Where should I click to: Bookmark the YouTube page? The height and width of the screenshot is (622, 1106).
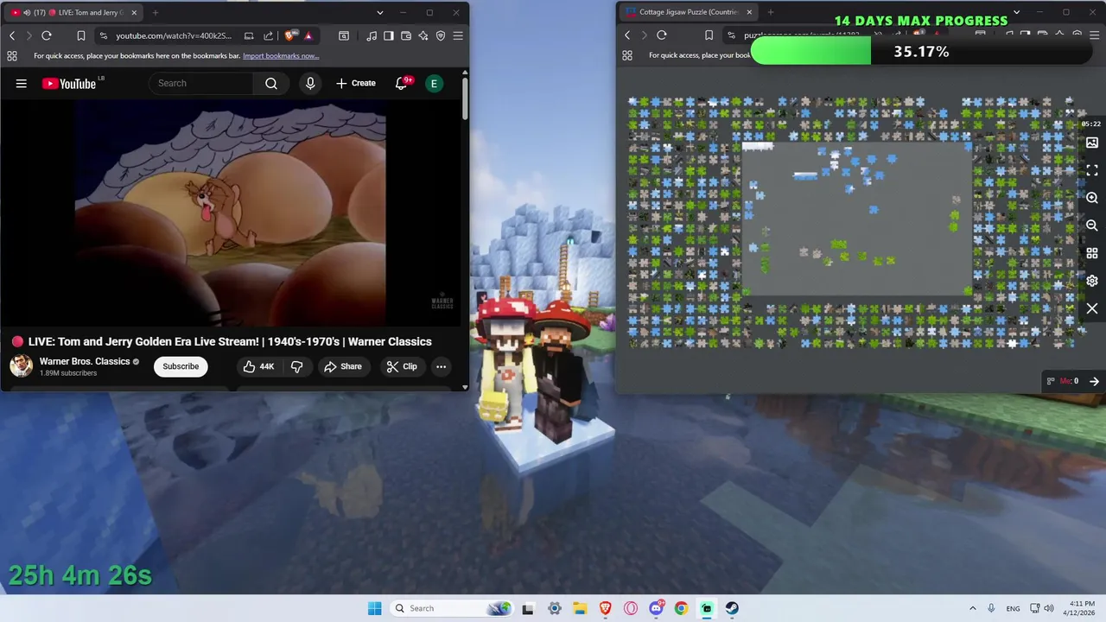point(80,35)
